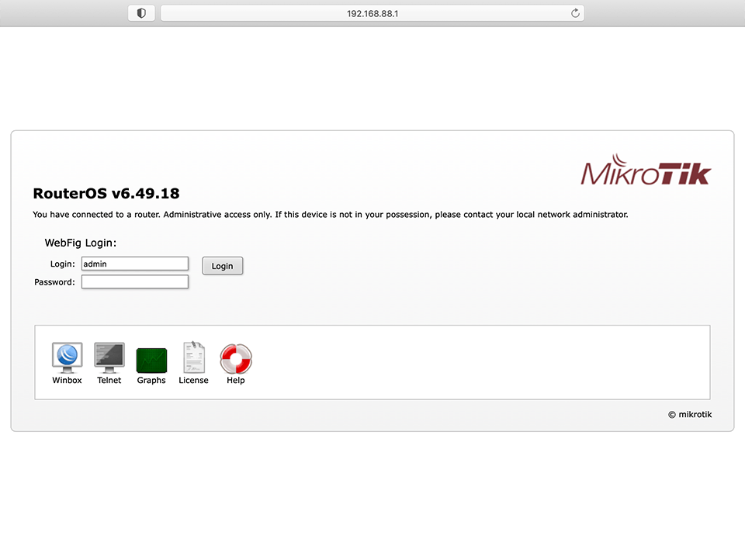This screenshot has width=745, height=559.
Task: Click the Login: field label
Action: pyautogui.click(x=62, y=264)
